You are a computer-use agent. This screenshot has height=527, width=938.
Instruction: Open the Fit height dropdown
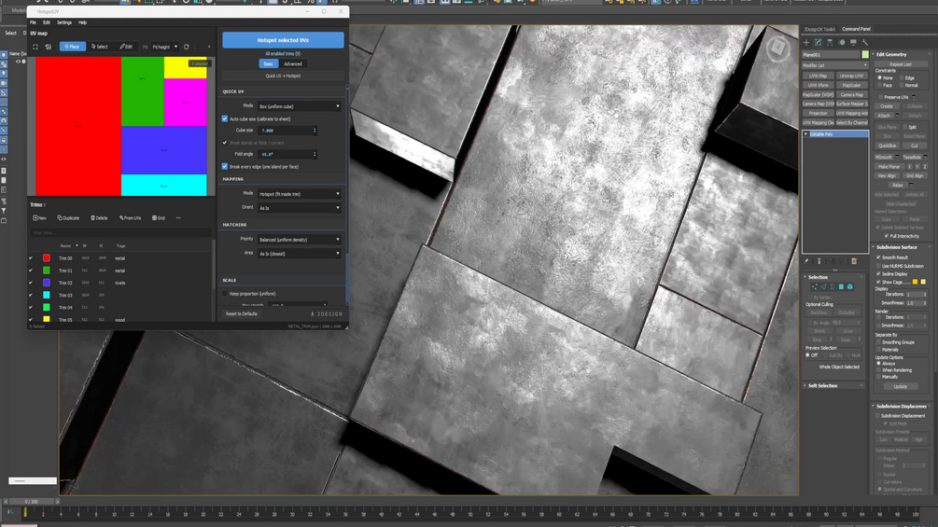click(164, 47)
